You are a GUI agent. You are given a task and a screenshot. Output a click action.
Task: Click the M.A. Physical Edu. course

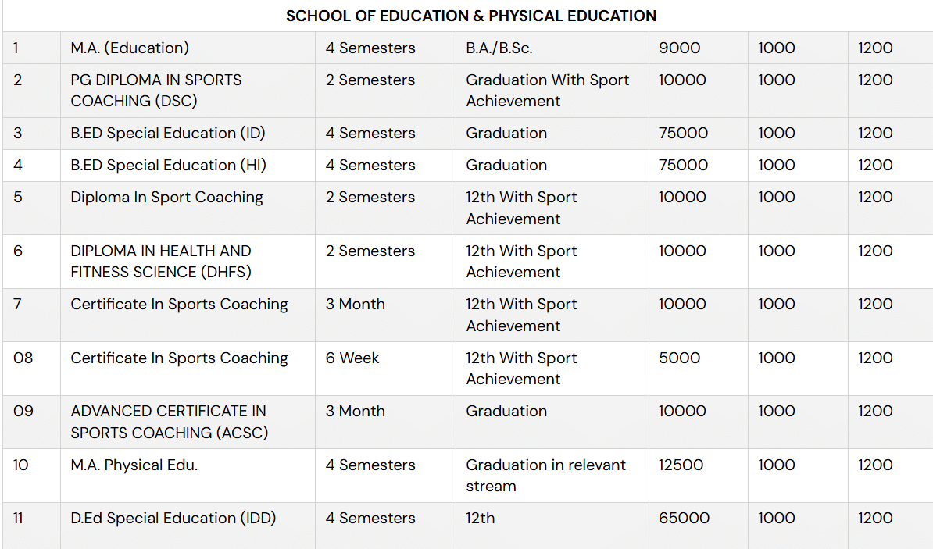[134, 465]
